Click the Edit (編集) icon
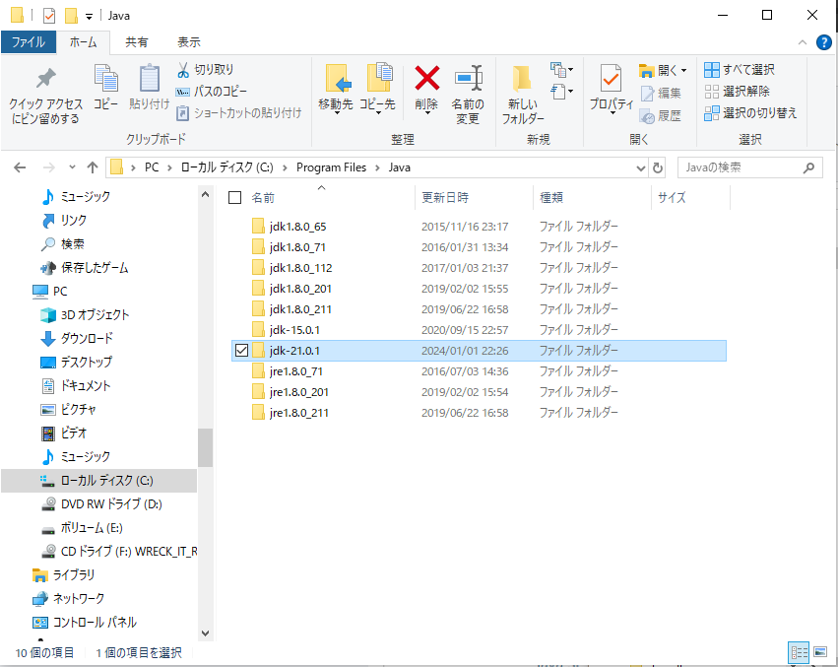Screen dimensions: 838x667 (647, 93)
